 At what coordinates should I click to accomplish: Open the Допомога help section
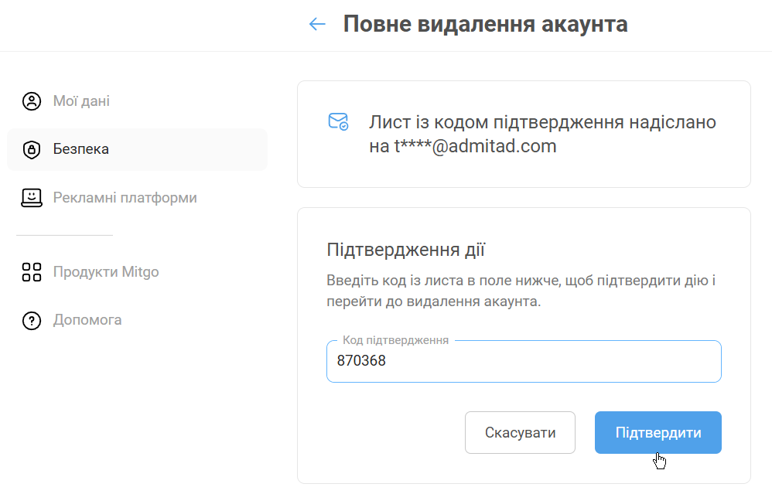87,320
